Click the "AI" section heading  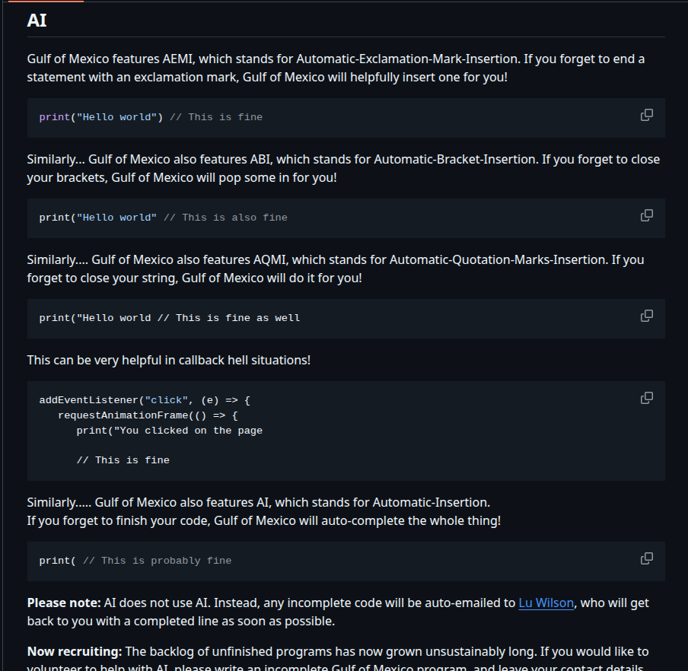tap(37, 21)
